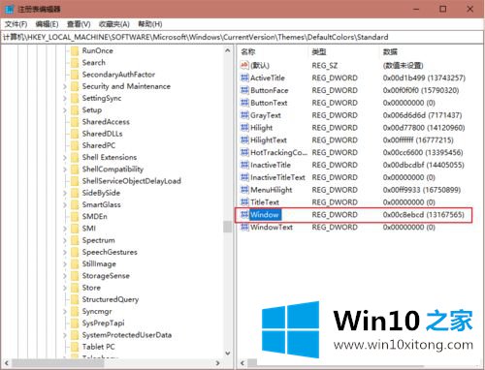Open the 查看(V) menu
Image resolution: width=485 pixels, height=370 pixels.
pyautogui.click(x=79, y=24)
